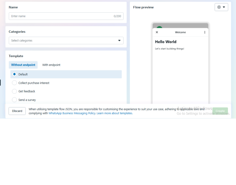This screenshot has width=236, height=185.
Task: Switch to the With endpoint tab
Action: coord(51,65)
